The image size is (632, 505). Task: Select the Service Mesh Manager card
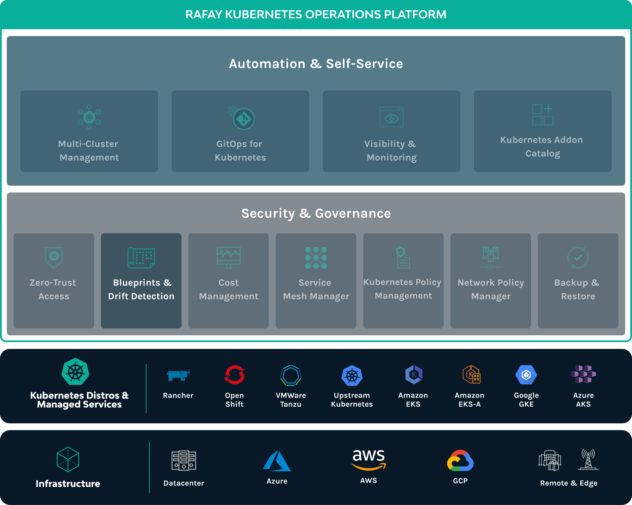[x=316, y=281]
